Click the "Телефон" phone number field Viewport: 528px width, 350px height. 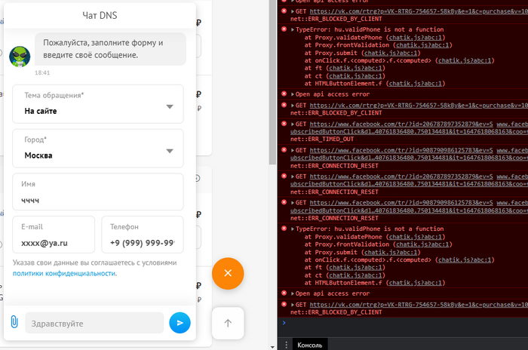coord(143,235)
